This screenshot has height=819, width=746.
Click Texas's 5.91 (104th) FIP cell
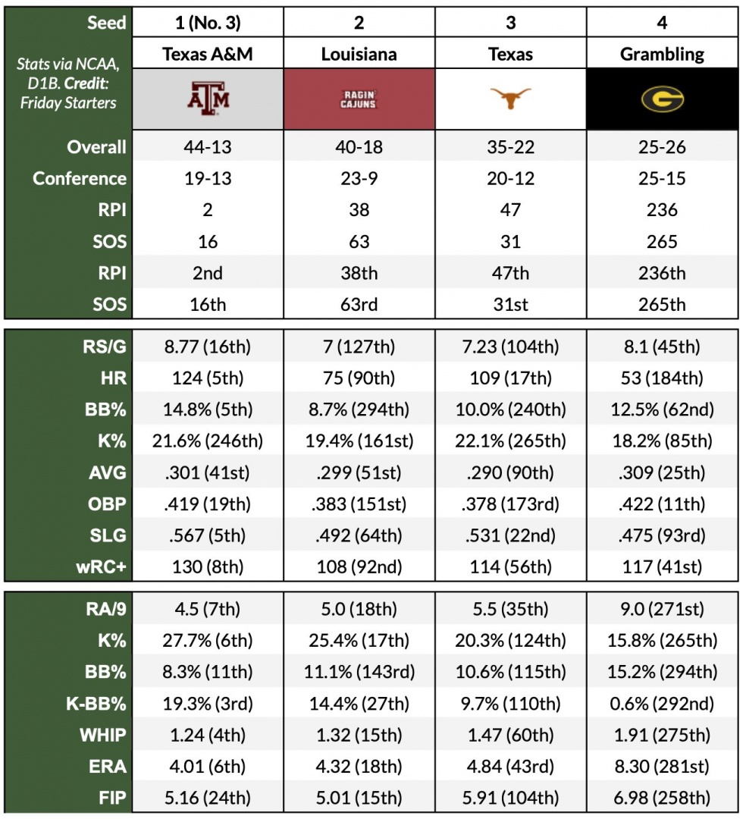510,797
